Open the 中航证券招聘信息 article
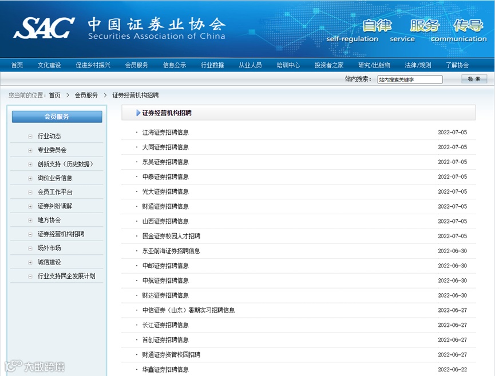The image size is (495, 376). tap(165, 281)
